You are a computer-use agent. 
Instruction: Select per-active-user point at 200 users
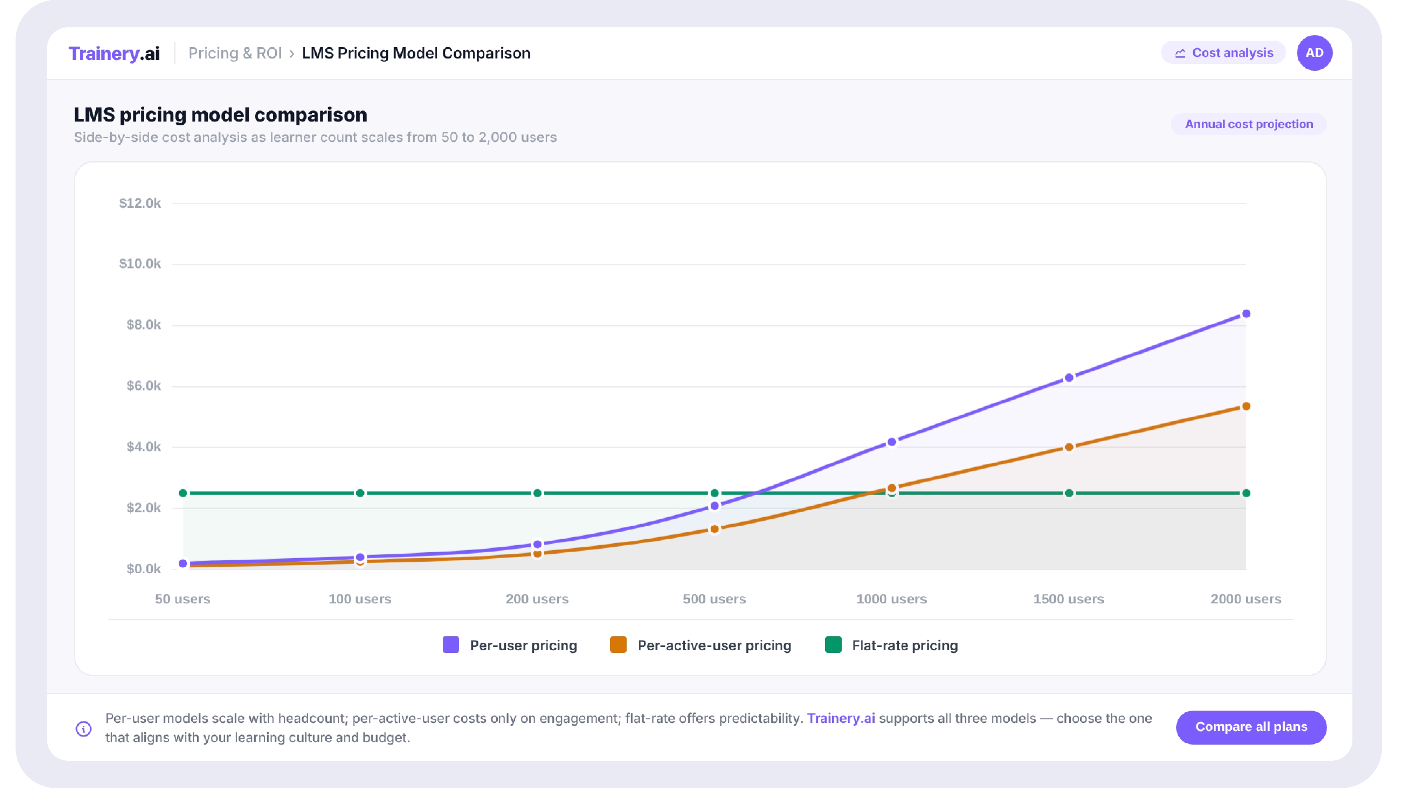(537, 554)
